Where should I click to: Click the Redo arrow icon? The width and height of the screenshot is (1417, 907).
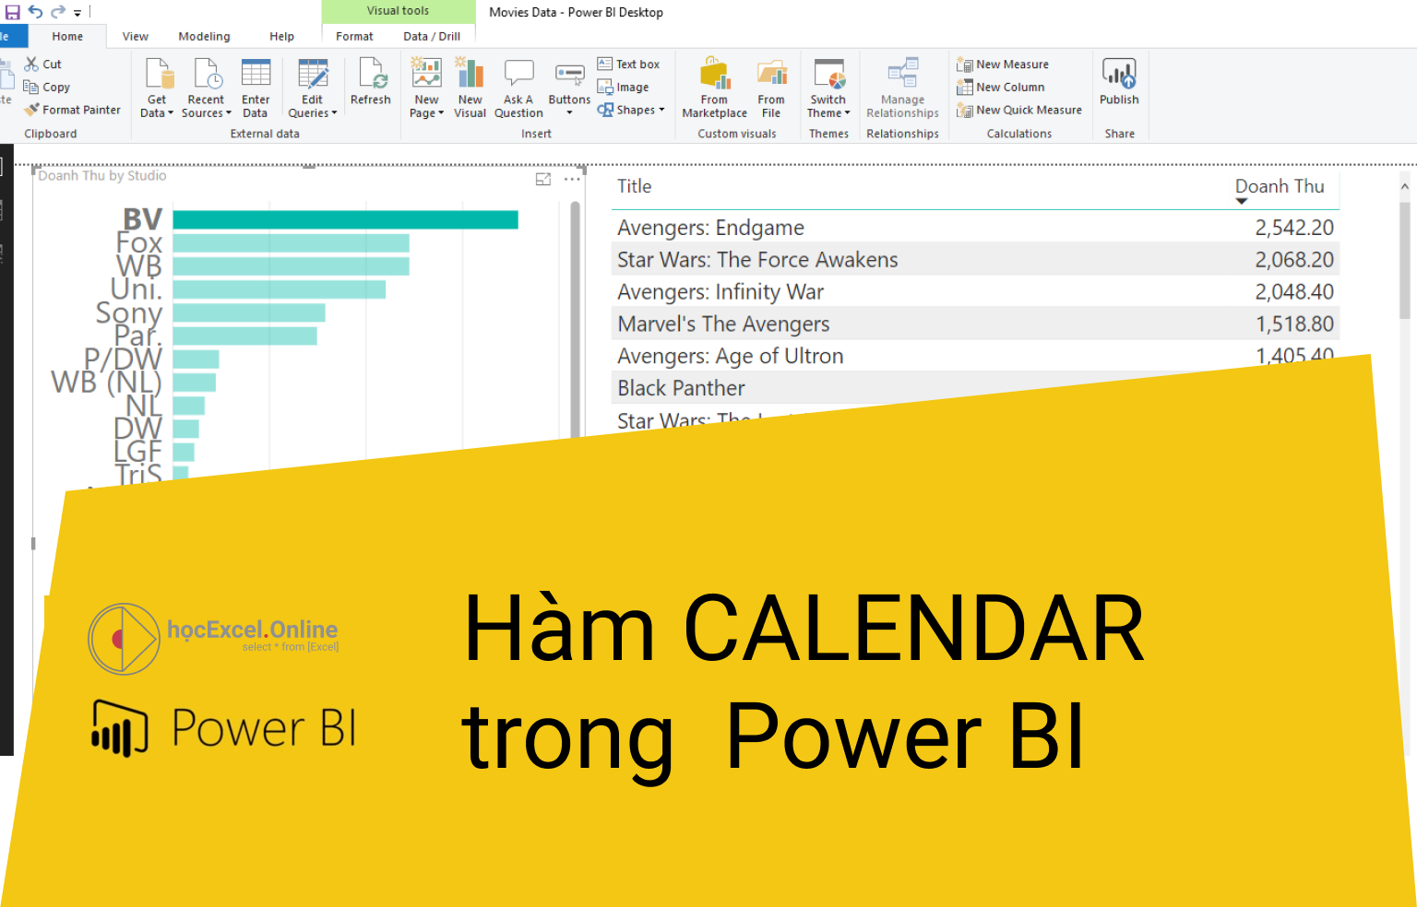57,12
